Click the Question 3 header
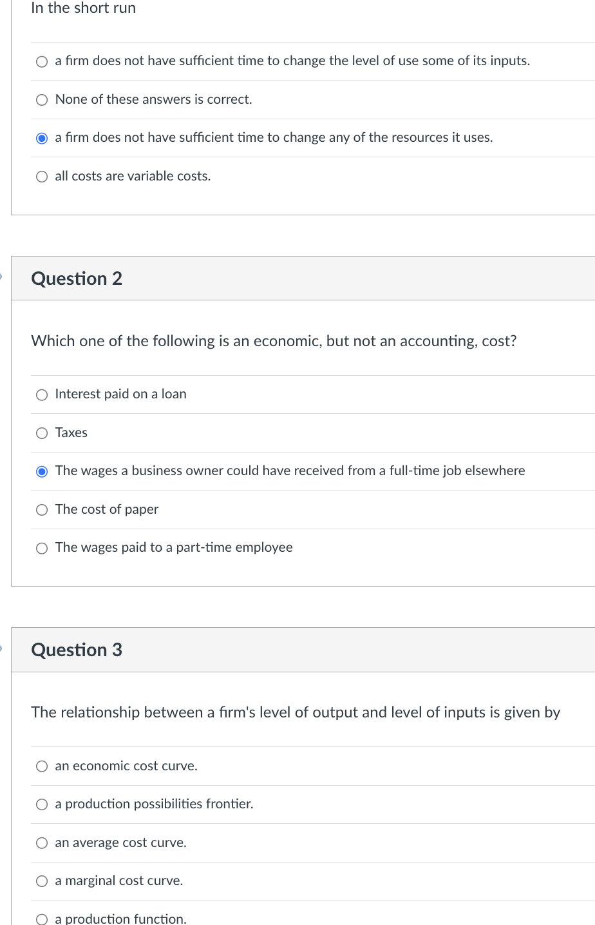 point(76,650)
